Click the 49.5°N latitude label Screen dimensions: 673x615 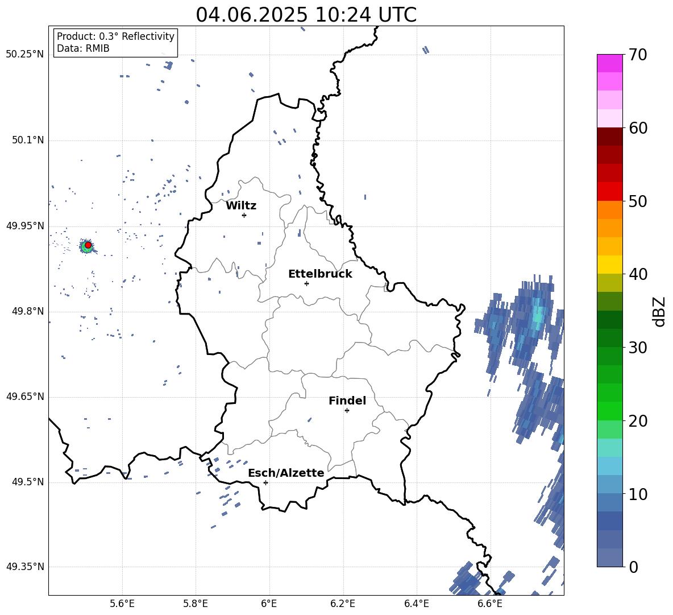coord(28,482)
